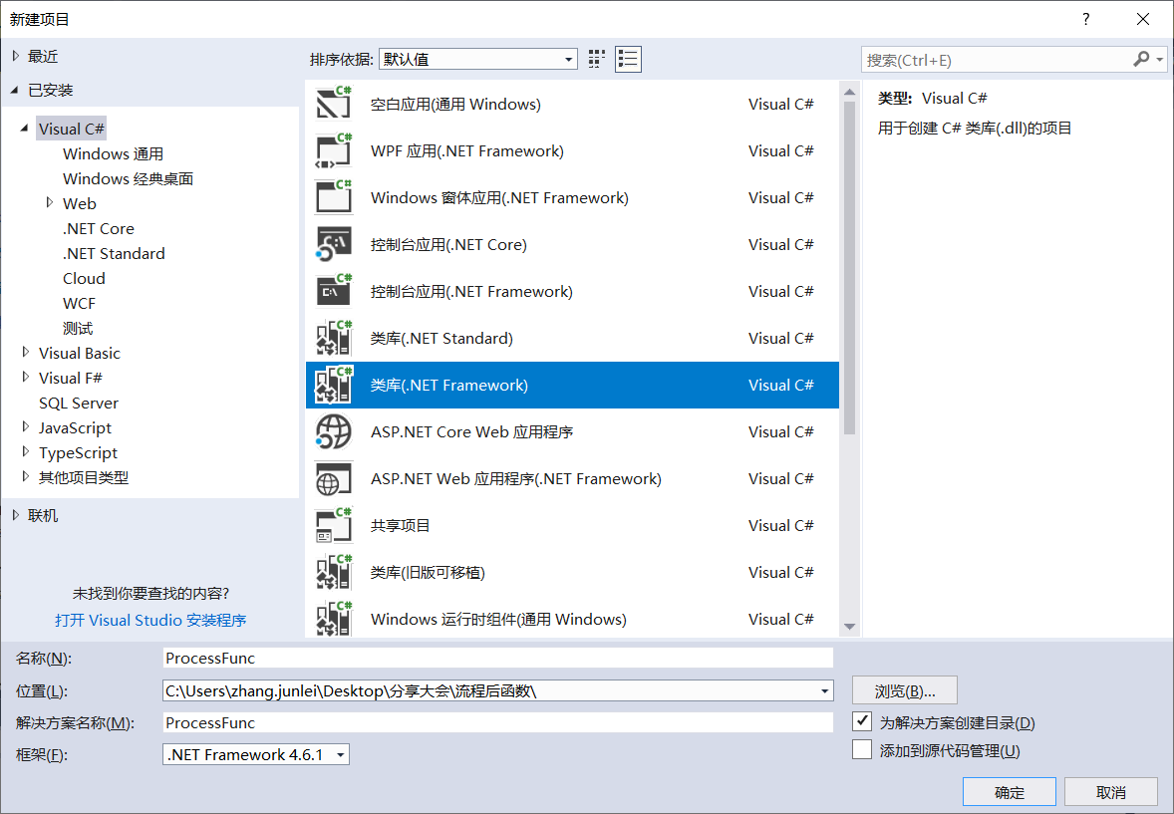This screenshot has width=1174, height=814.
Task: Select .NET Core under Visual C#
Action: tap(98, 228)
